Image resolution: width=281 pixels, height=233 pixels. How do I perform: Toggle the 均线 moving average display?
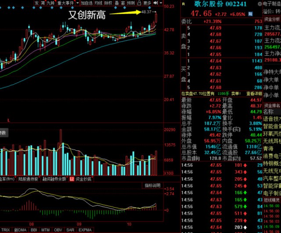(x=98, y=3)
